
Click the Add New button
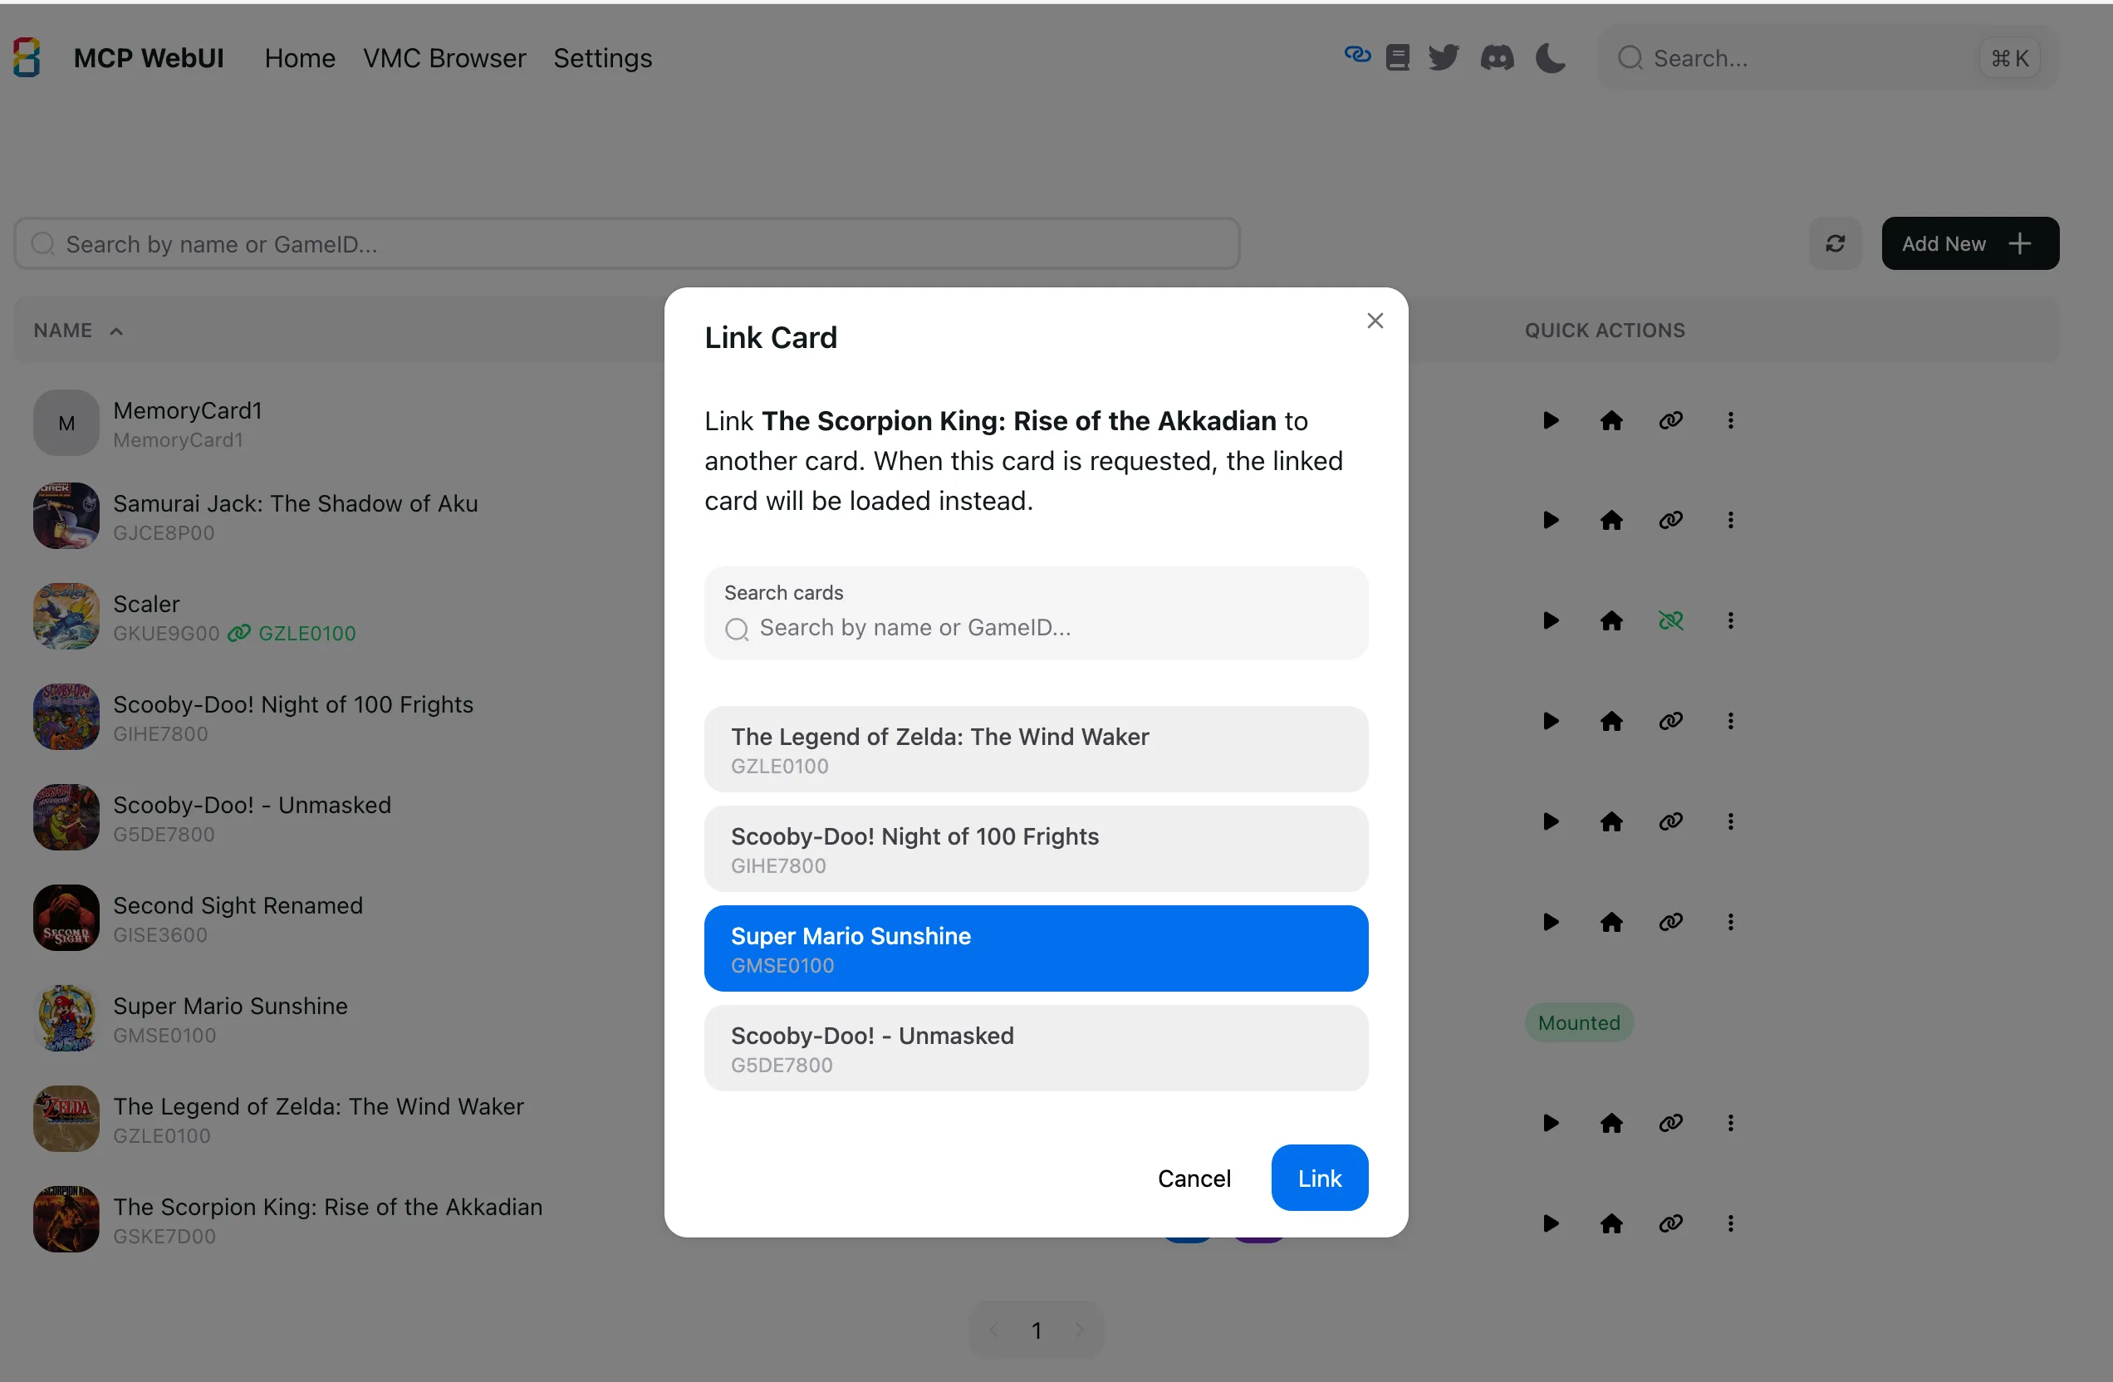1969,243
